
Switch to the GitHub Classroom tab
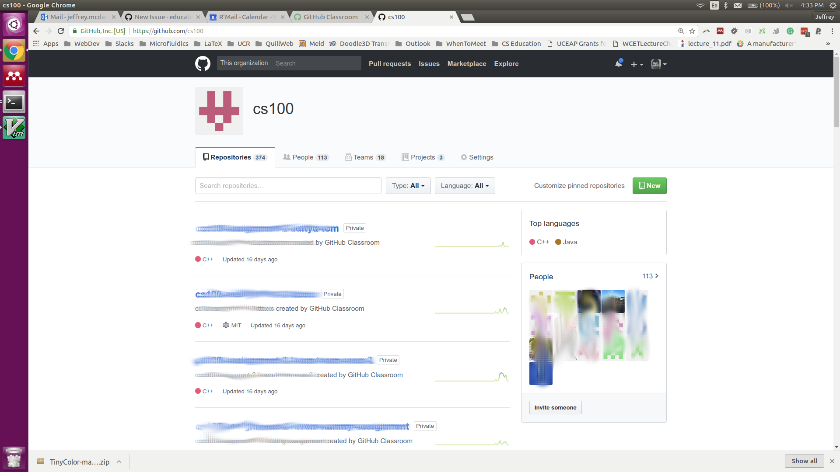click(331, 17)
